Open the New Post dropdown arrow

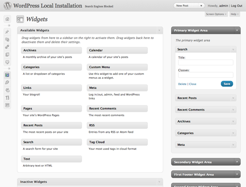(x=201, y=6)
